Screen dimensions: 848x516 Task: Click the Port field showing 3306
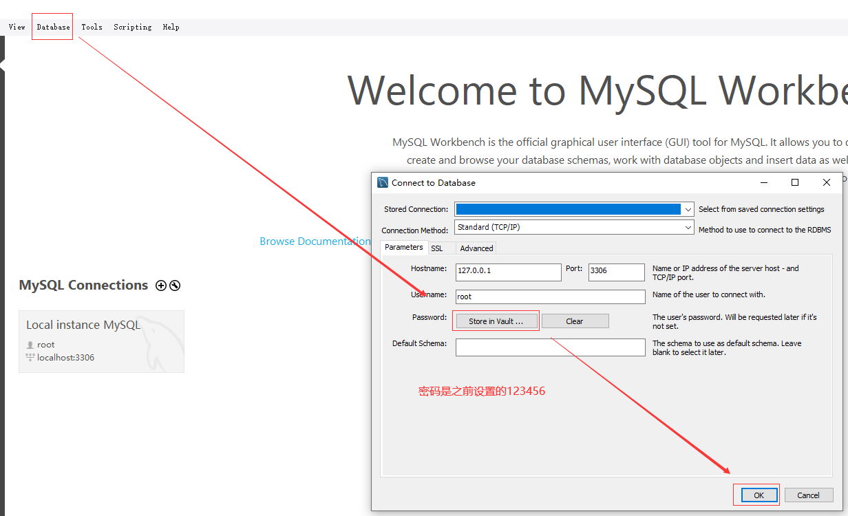click(616, 271)
